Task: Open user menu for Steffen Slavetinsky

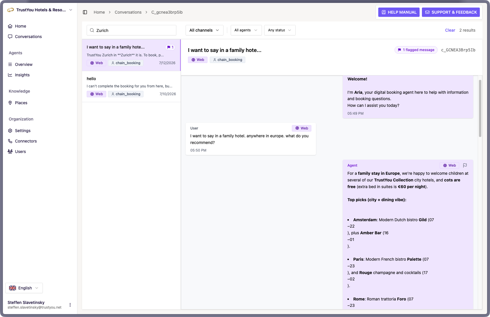Action: [70, 305]
